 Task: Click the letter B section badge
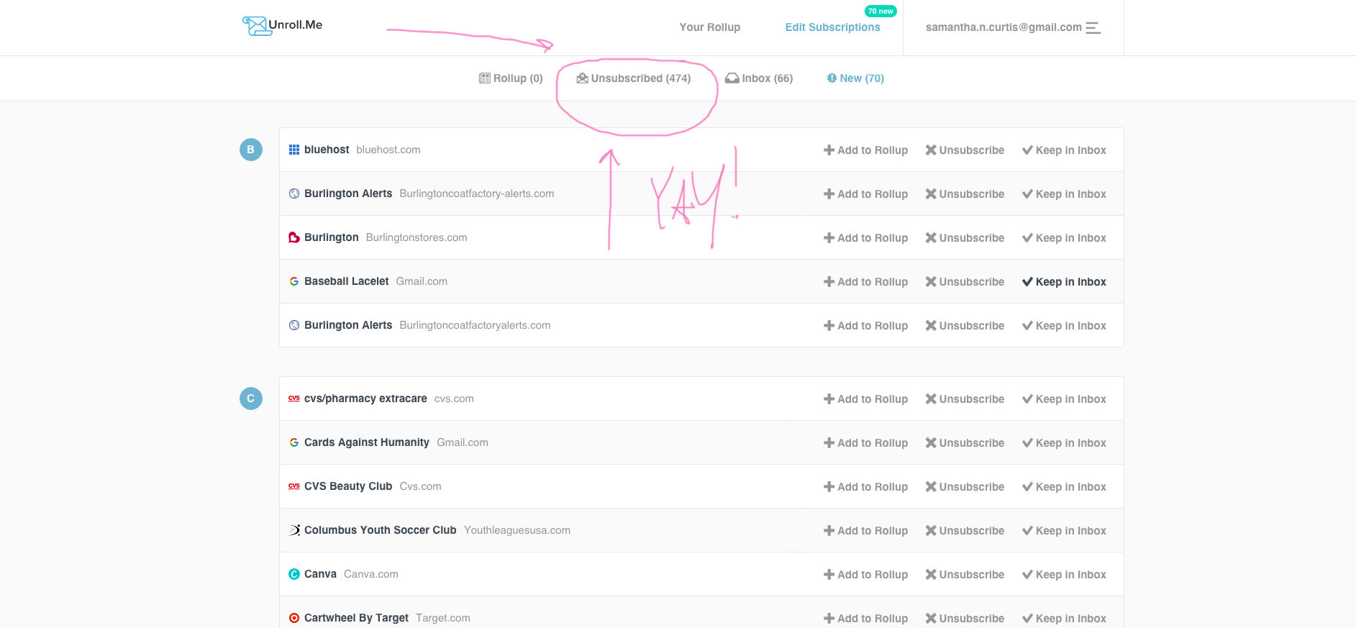[x=251, y=150]
